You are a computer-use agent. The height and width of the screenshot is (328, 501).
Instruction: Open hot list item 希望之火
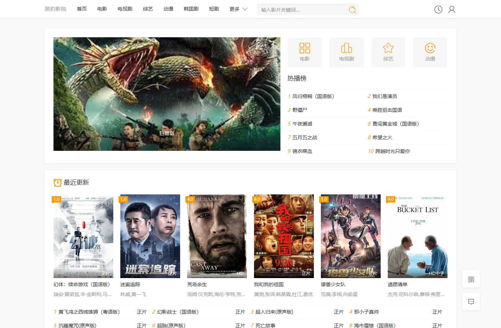382,137
